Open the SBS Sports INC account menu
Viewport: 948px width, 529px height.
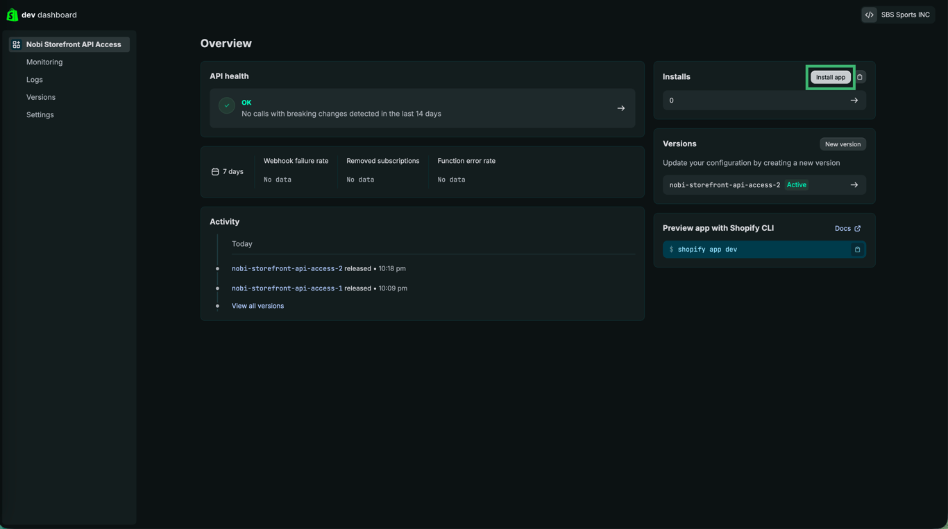point(898,15)
